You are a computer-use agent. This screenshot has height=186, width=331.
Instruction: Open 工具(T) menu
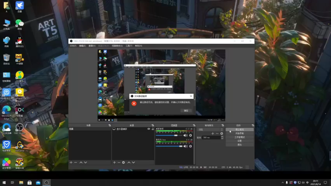pyautogui.click(x=129, y=46)
